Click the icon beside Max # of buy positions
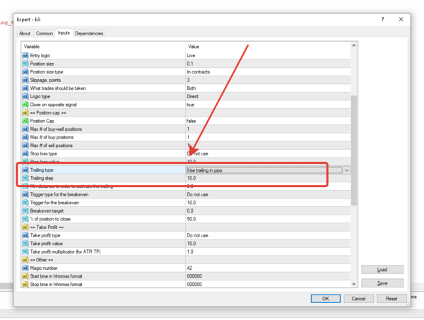The height and width of the screenshot is (320, 424). (x=25, y=137)
